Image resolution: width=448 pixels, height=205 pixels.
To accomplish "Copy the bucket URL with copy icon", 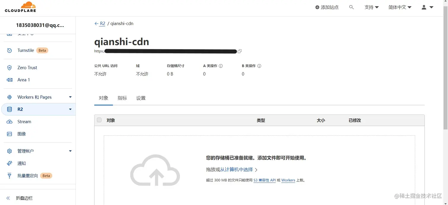I will (240, 51).
